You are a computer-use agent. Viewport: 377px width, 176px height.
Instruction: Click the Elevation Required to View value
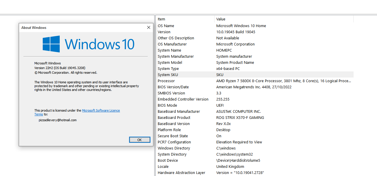coord(239,142)
